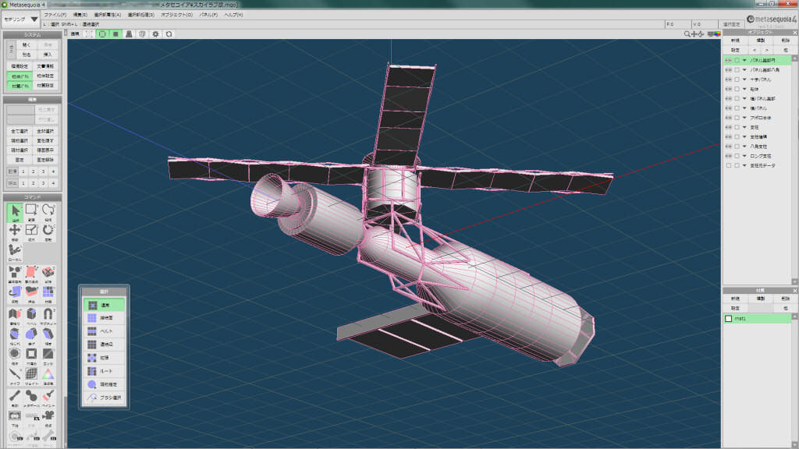
Task: Check the lock box for パネル基部八角
Action: 737,69
